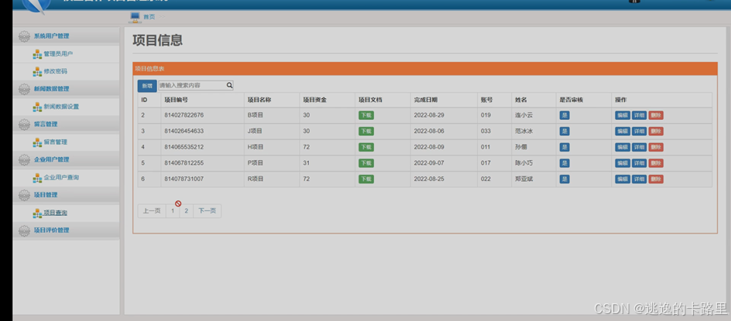View 详细 details for H项目

(639, 147)
